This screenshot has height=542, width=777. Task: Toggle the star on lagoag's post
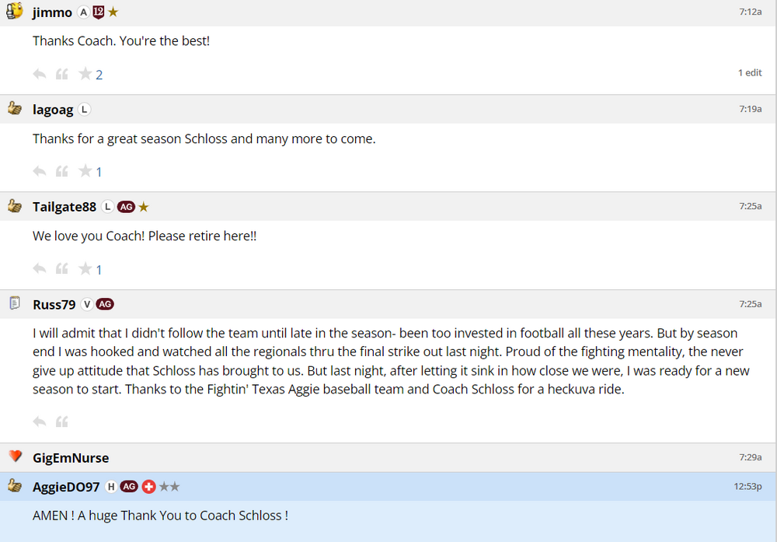click(x=85, y=171)
